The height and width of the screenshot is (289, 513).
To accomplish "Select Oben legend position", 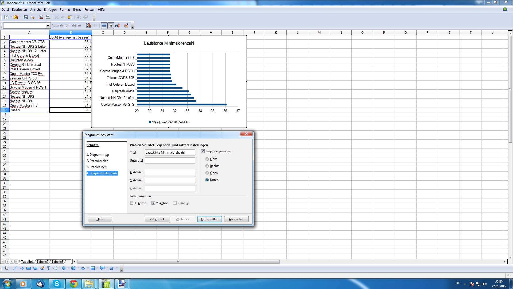I will click(x=207, y=173).
